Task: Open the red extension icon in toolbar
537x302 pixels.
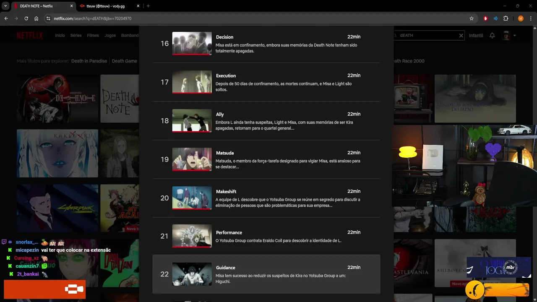Action: pos(485,18)
